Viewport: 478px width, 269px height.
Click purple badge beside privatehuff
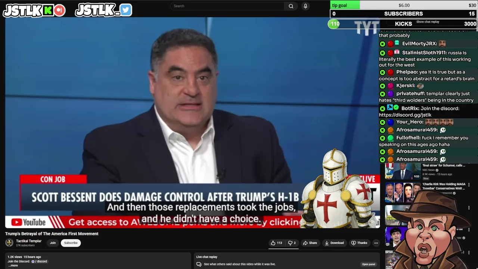tap(390, 94)
